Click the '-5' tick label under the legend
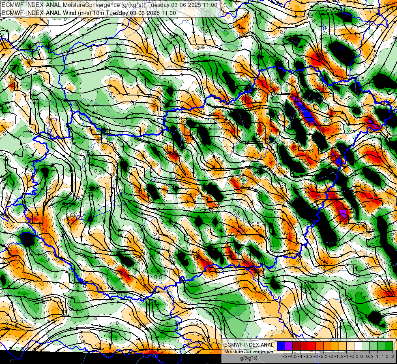 [285, 356]
